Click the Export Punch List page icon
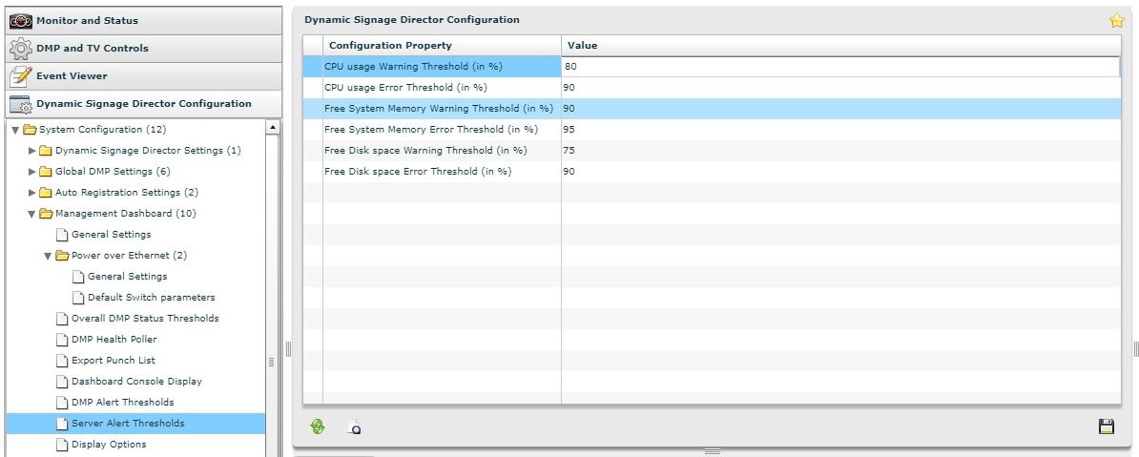 pos(62,361)
